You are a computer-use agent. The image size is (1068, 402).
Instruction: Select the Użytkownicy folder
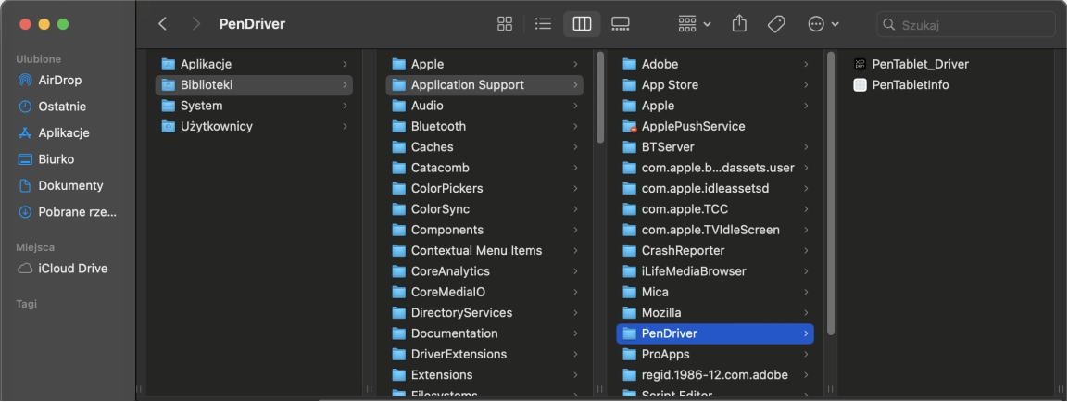point(216,127)
